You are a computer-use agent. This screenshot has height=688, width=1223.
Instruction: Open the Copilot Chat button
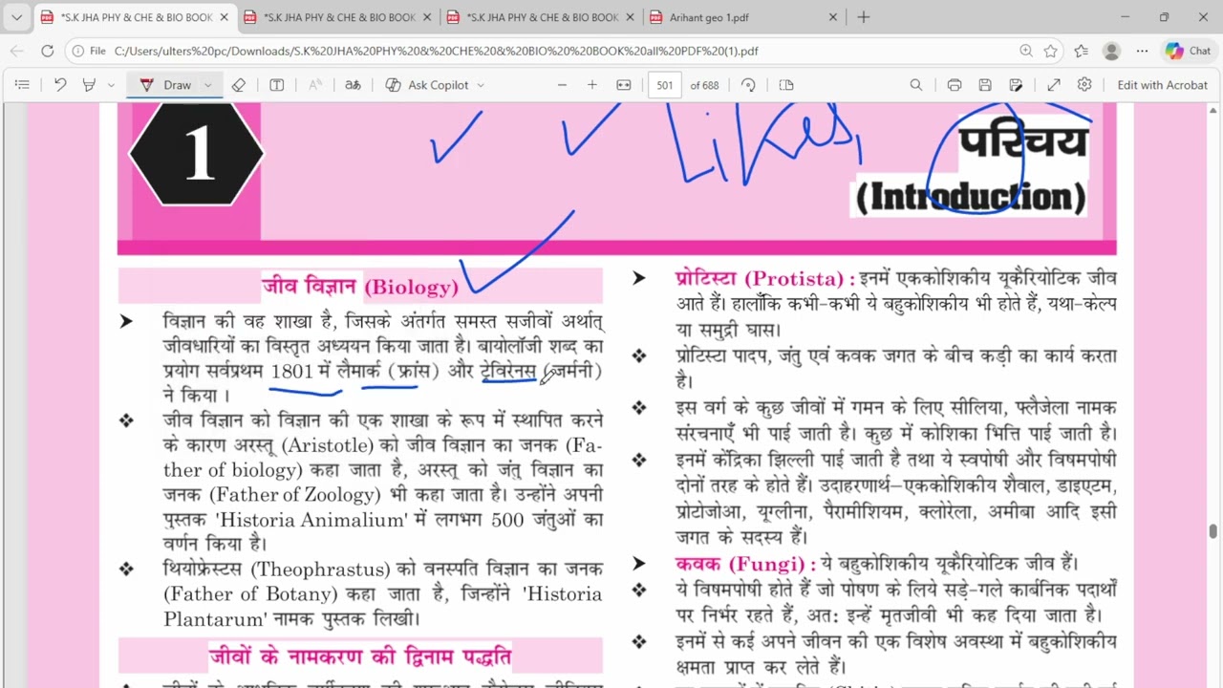point(1189,51)
